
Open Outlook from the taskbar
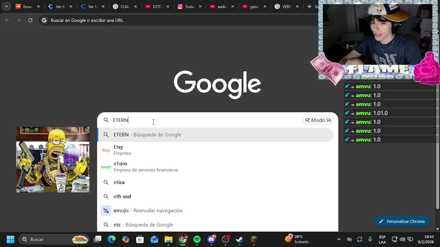point(154,239)
